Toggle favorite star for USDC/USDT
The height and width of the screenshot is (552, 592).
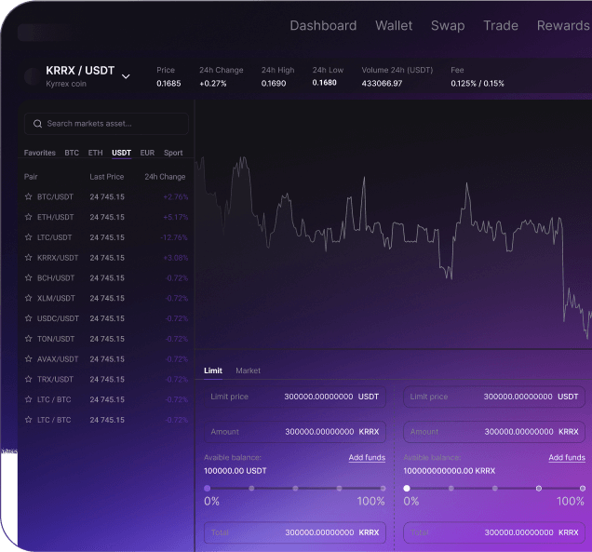pos(29,318)
